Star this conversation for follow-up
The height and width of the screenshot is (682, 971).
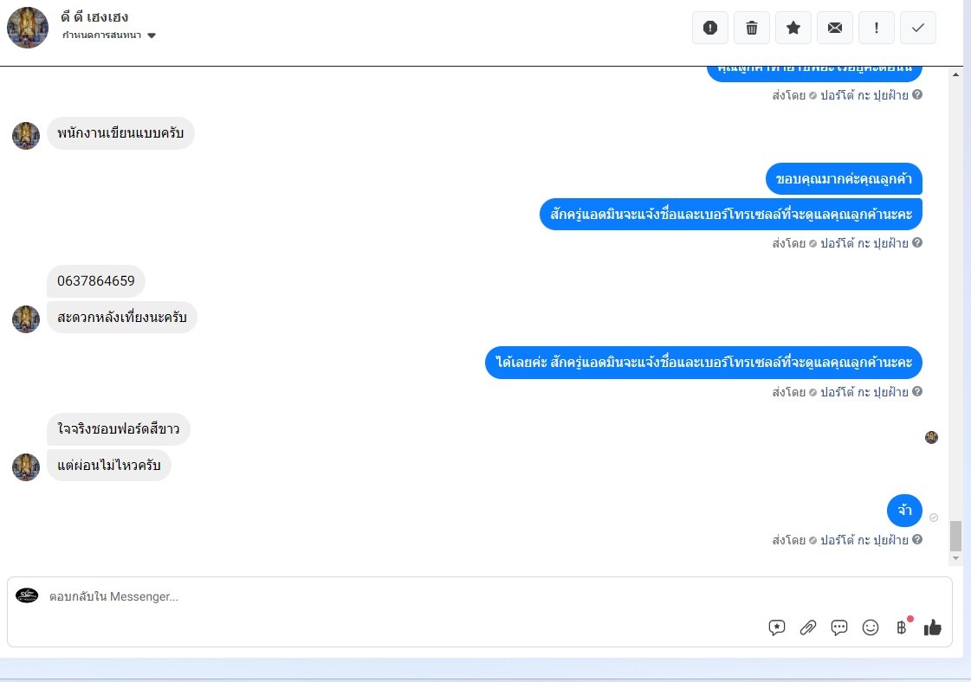tap(793, 28)
